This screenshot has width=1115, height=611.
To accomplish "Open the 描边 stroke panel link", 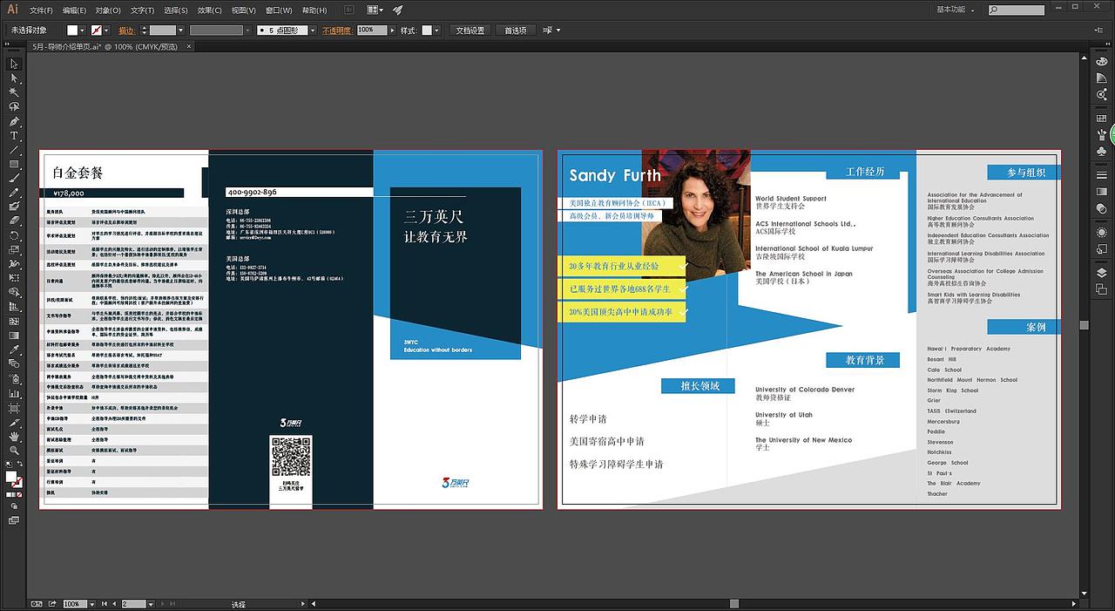I will point(126,30).
